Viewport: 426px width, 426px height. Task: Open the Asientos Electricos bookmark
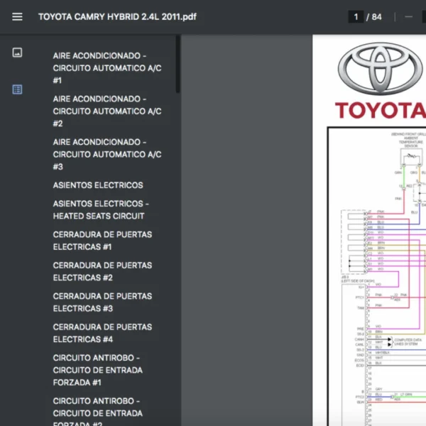pyautogui.click(x=98, y=185)
